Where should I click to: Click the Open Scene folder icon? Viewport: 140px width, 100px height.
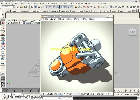tap(22, 7)
